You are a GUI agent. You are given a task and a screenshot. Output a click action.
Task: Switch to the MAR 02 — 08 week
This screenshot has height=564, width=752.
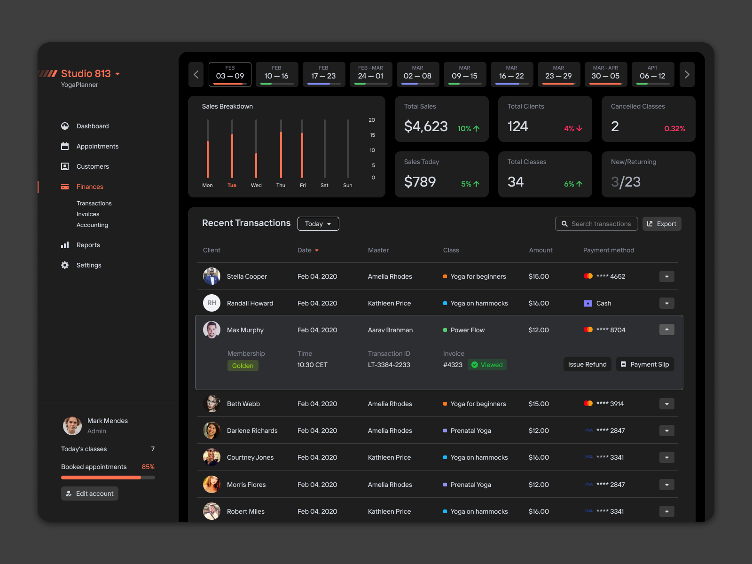tap(418, 74)
